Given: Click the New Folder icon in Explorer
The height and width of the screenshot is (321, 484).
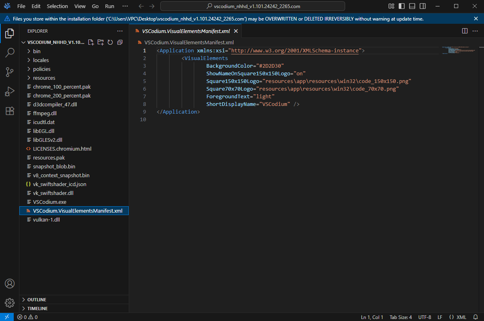Looking at the screenshot, I should tap(101, 42).
